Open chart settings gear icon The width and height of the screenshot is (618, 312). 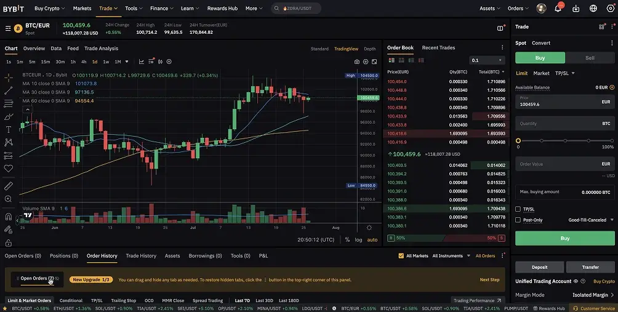tap(366, 62)
